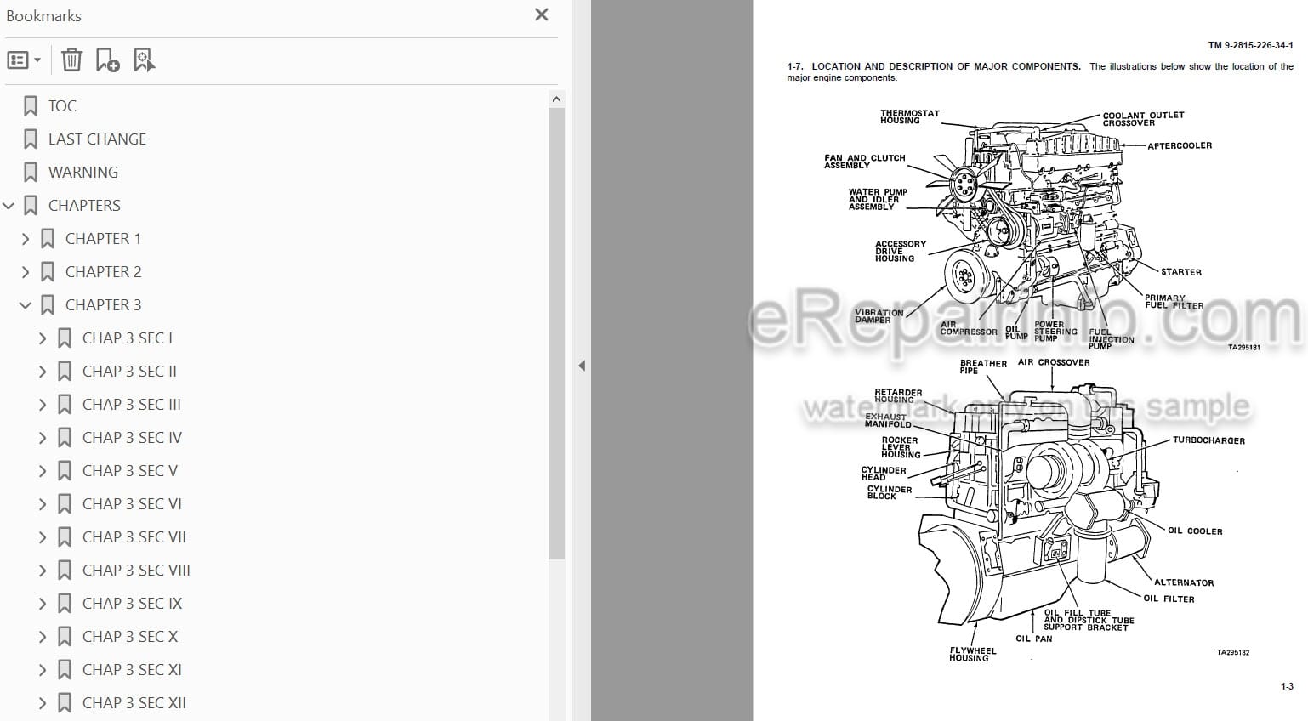Jump to CHAP 3 SEC VII bookmark
This screenshot has height=721, width=1308.
click(x=134, y=537)
